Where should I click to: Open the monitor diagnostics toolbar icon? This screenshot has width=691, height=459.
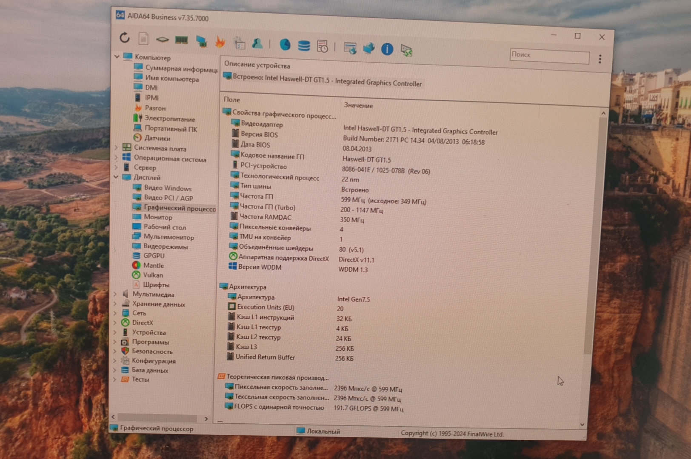201,41
